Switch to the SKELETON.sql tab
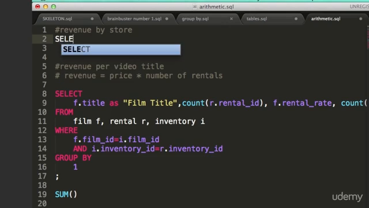The image size is (369, 208). tap(57, 18)
